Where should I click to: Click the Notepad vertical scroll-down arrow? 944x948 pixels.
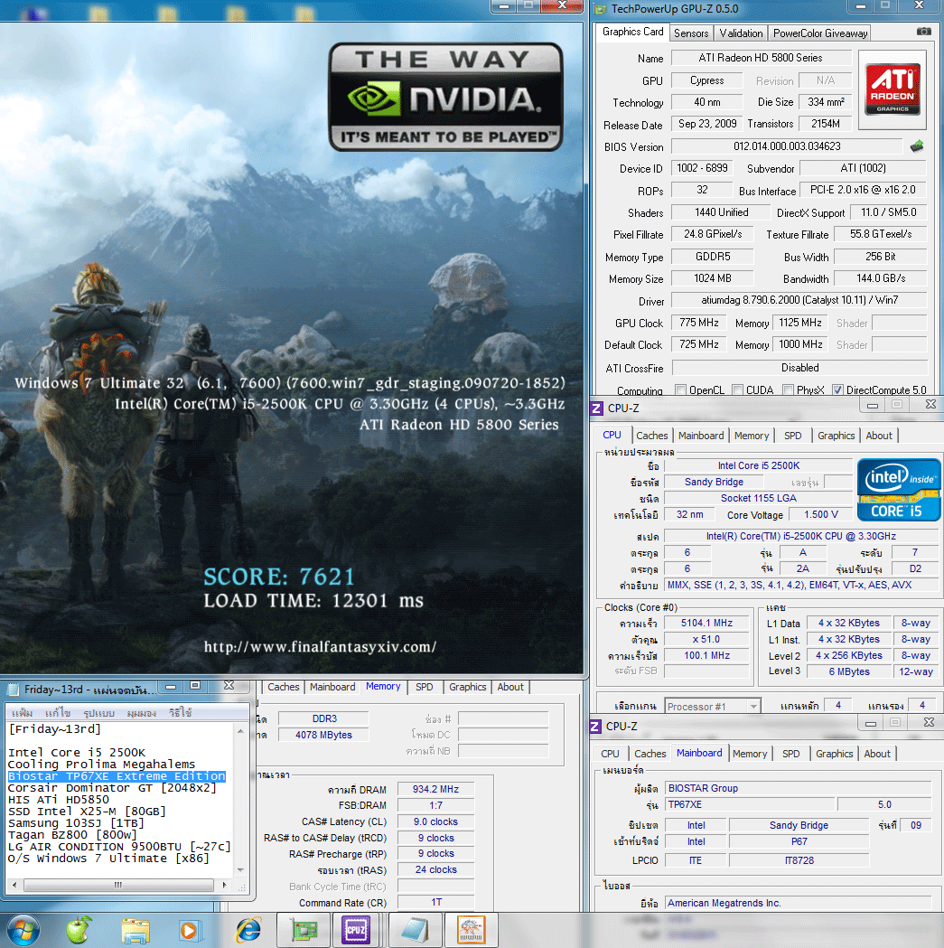240,870
